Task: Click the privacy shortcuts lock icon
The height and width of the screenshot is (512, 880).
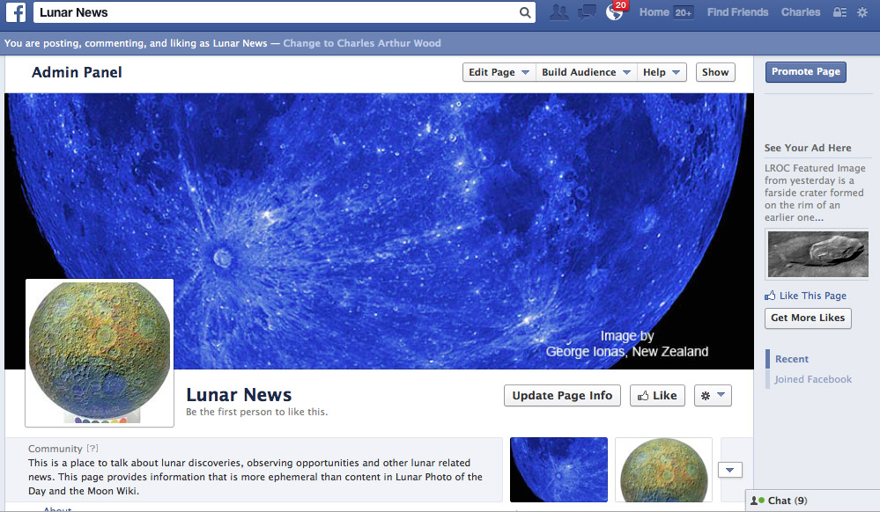Action: [x=839, y=12]
